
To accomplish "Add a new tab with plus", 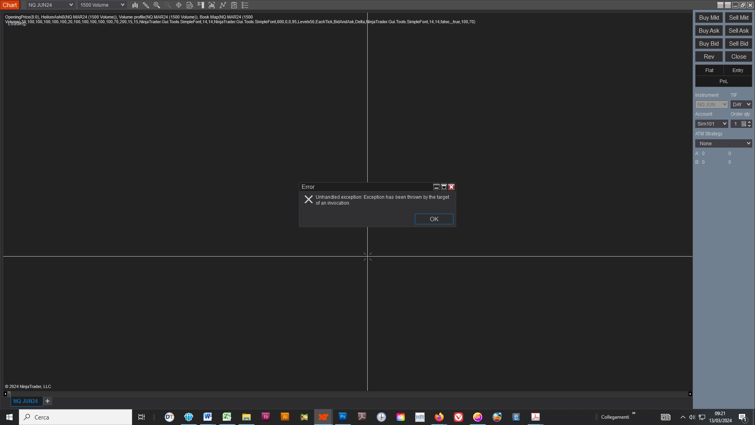I will tap(48, 401).
